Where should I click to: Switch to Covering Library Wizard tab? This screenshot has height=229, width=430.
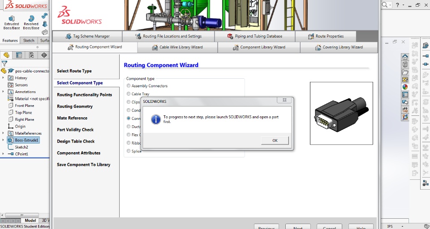click(x=339, y=47)
